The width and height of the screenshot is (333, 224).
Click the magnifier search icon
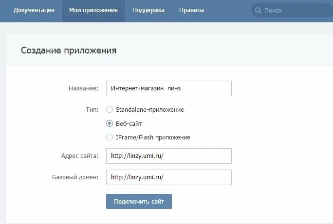(258, 10)
